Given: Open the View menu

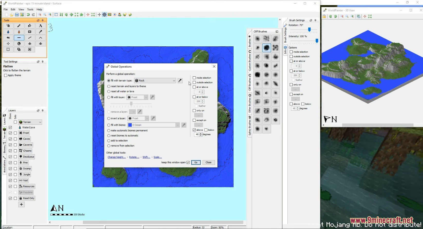Looking at the screenshot, I should tap(21, 9).
